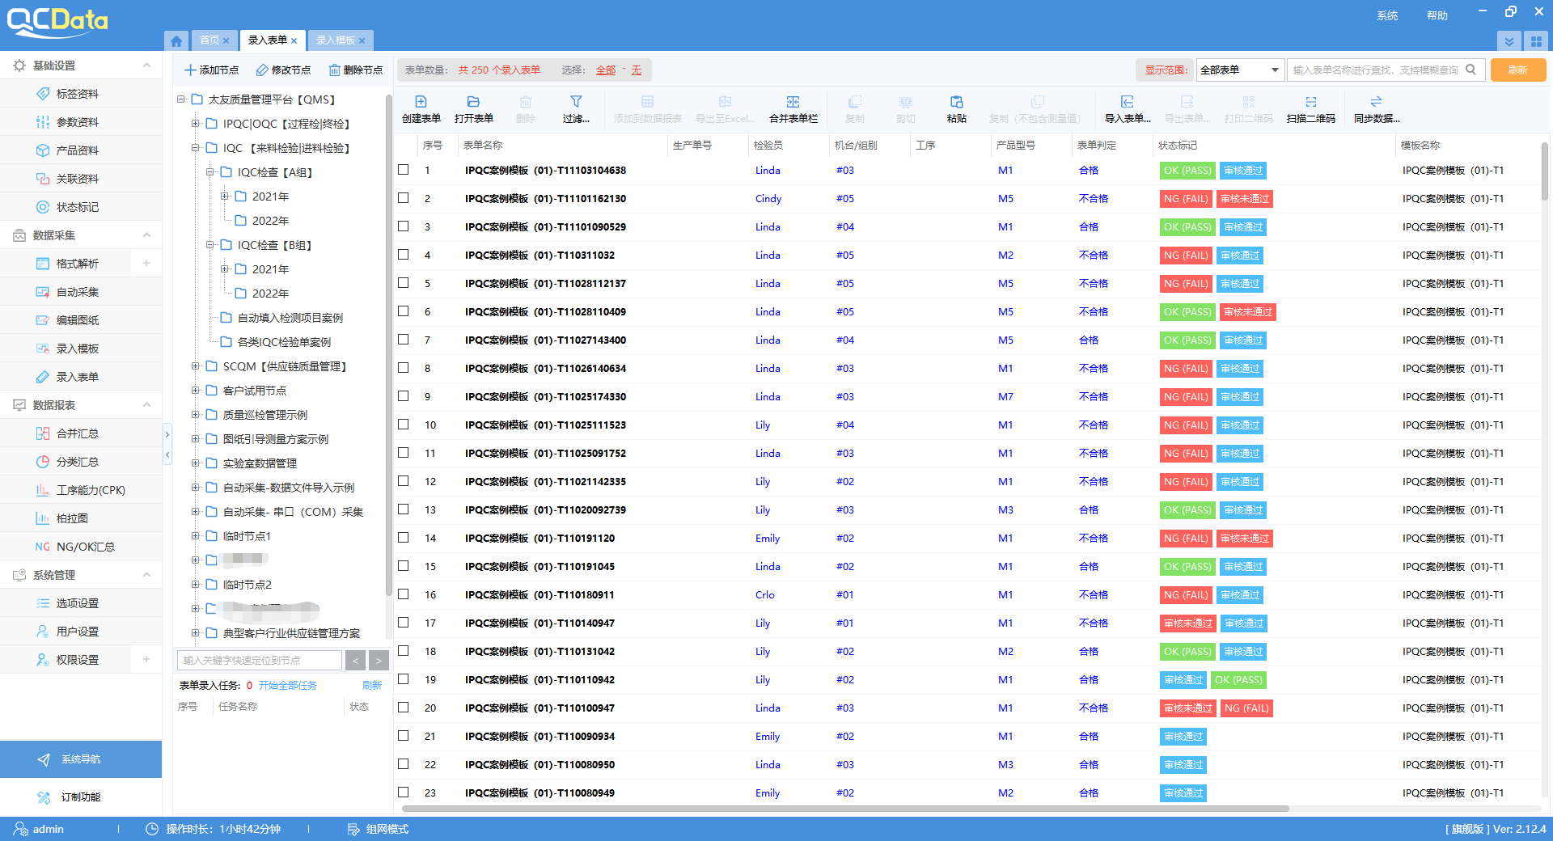Click the 粘贴 paste icon
This screenshot has height=841, width=1553.
coord(956,102)
